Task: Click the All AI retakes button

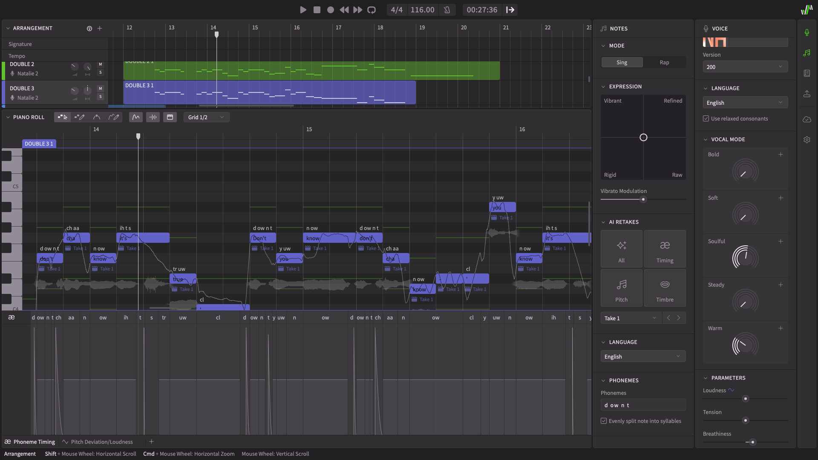Action: [x=621, y=248]
